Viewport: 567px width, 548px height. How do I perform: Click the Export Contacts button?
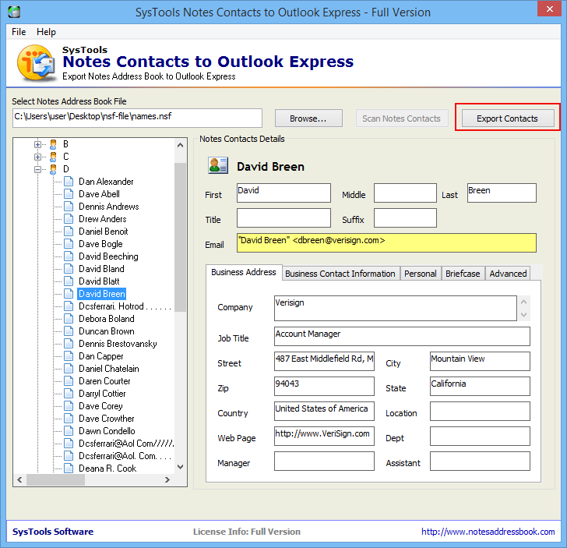coord(507,118)
